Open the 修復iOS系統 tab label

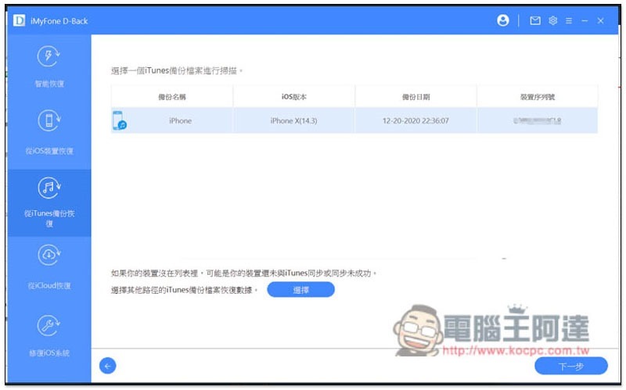click(49, 353)
